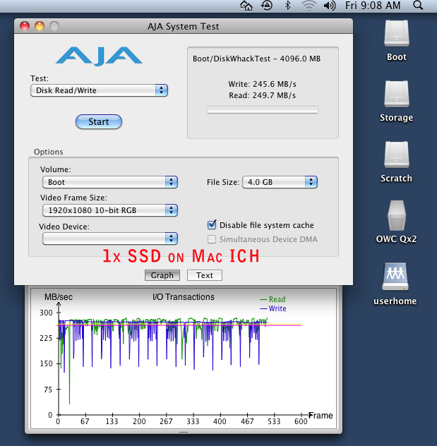Click the Write legend entry in graph
Image resolution: width=437 pixels, height=446 pixels.
coord(273,308)
